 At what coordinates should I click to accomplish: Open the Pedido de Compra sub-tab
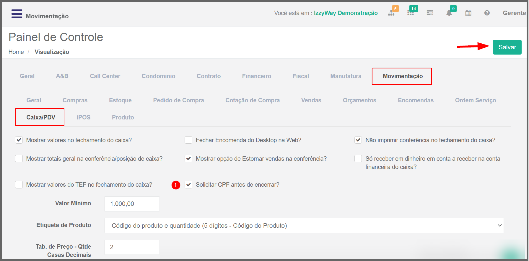tap(178, 100)
